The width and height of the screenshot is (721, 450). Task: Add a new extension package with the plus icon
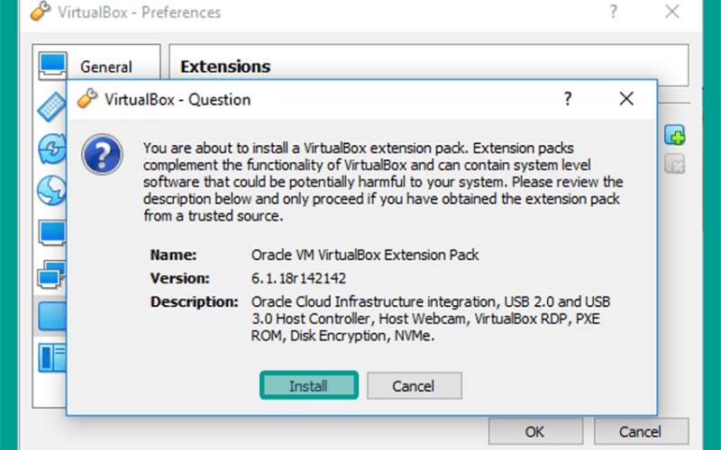point(674,136)
